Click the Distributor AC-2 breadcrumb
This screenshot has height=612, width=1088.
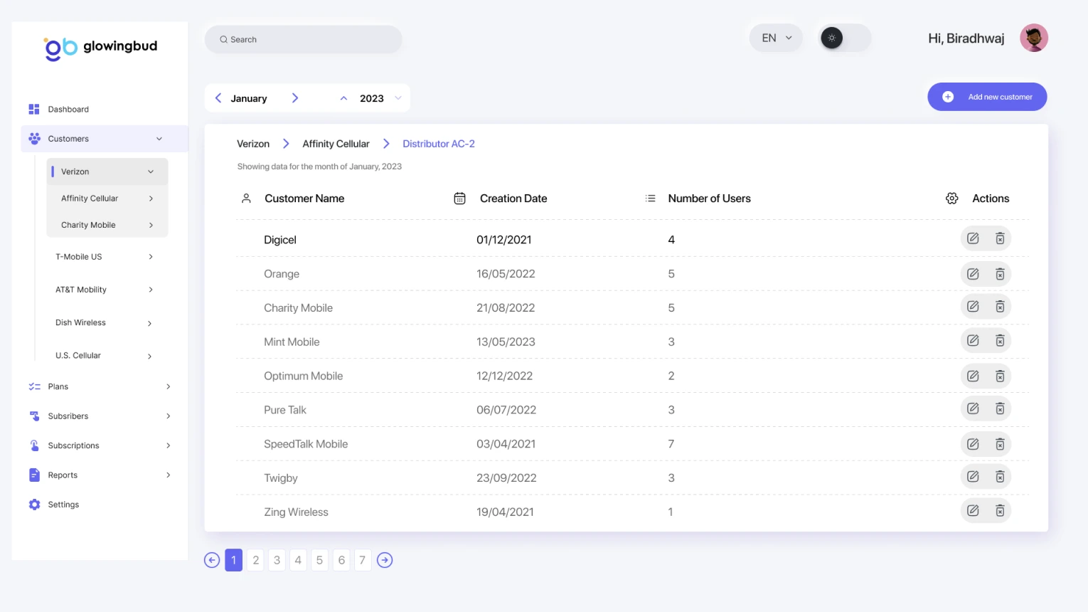click(439, 144)
